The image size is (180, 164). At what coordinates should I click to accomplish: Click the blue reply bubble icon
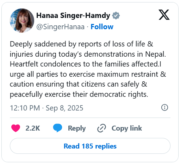pos(57,128)
